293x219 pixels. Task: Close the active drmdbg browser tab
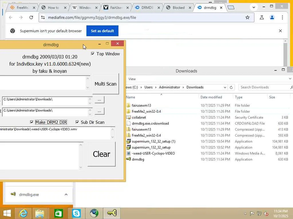(x=221, y=8)
